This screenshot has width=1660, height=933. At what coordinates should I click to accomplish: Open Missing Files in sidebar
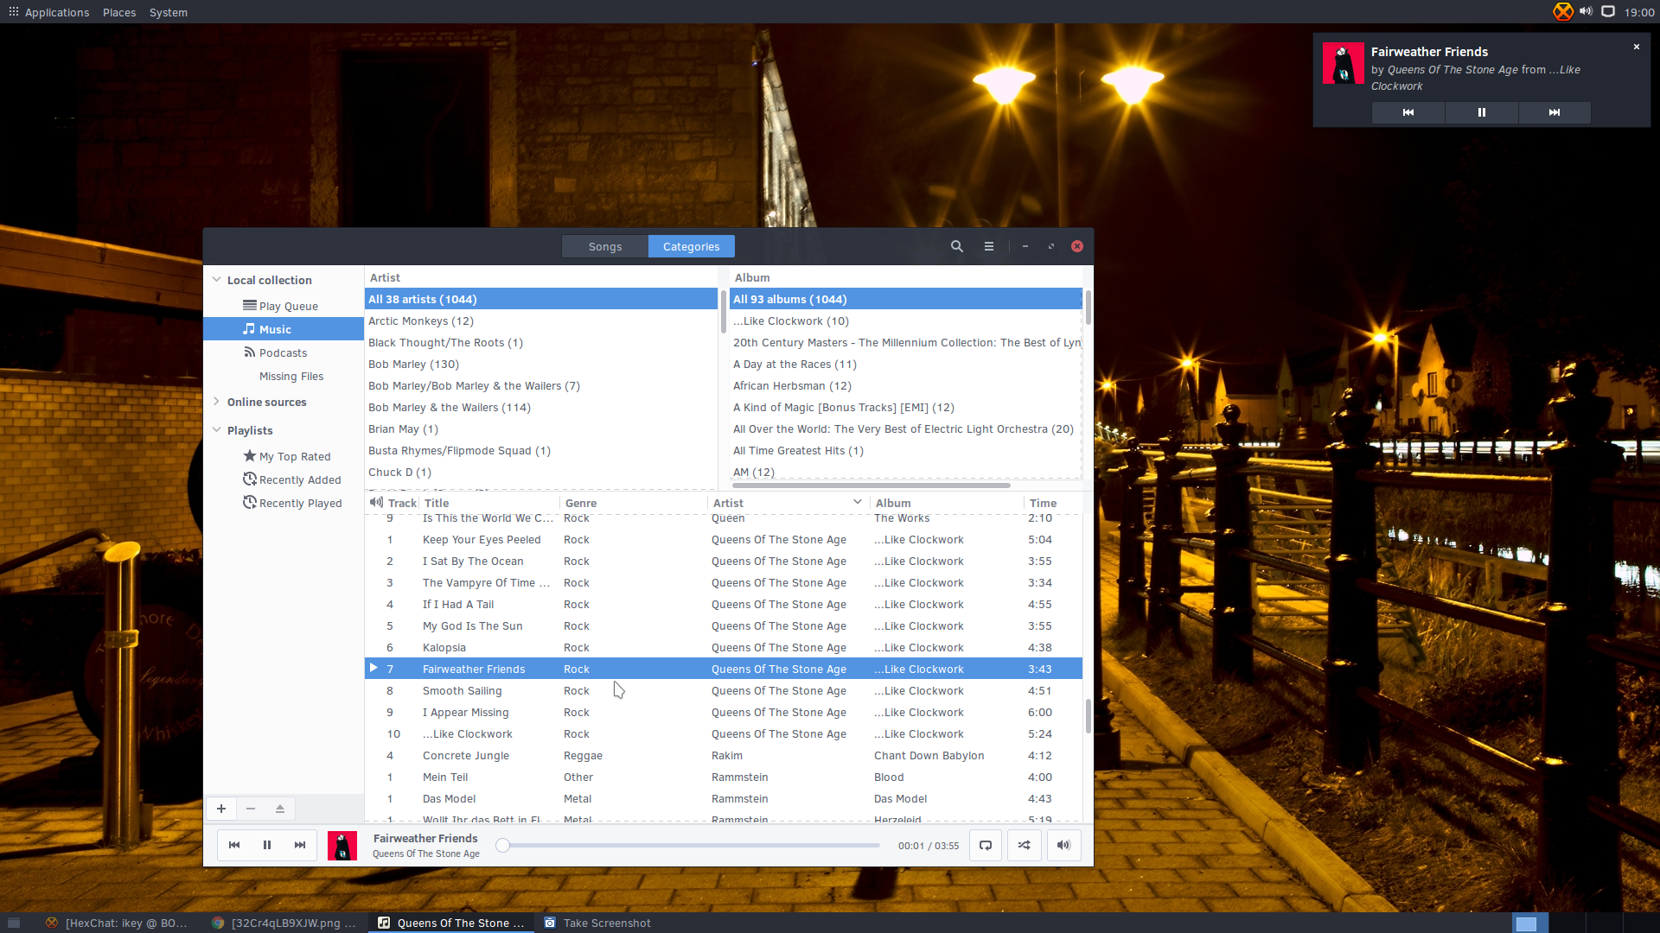pos(284,376)
